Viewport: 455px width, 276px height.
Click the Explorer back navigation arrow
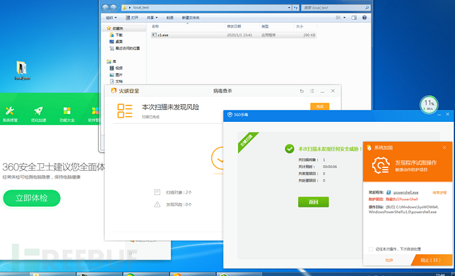(106, 7)
